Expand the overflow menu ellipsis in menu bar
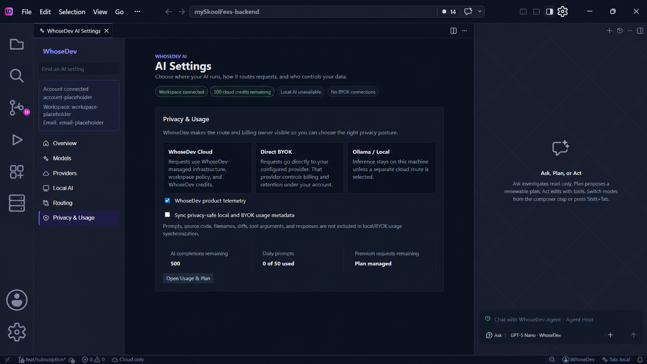The width and height of the screenshot is (647, 364). [x=137, y=12]
